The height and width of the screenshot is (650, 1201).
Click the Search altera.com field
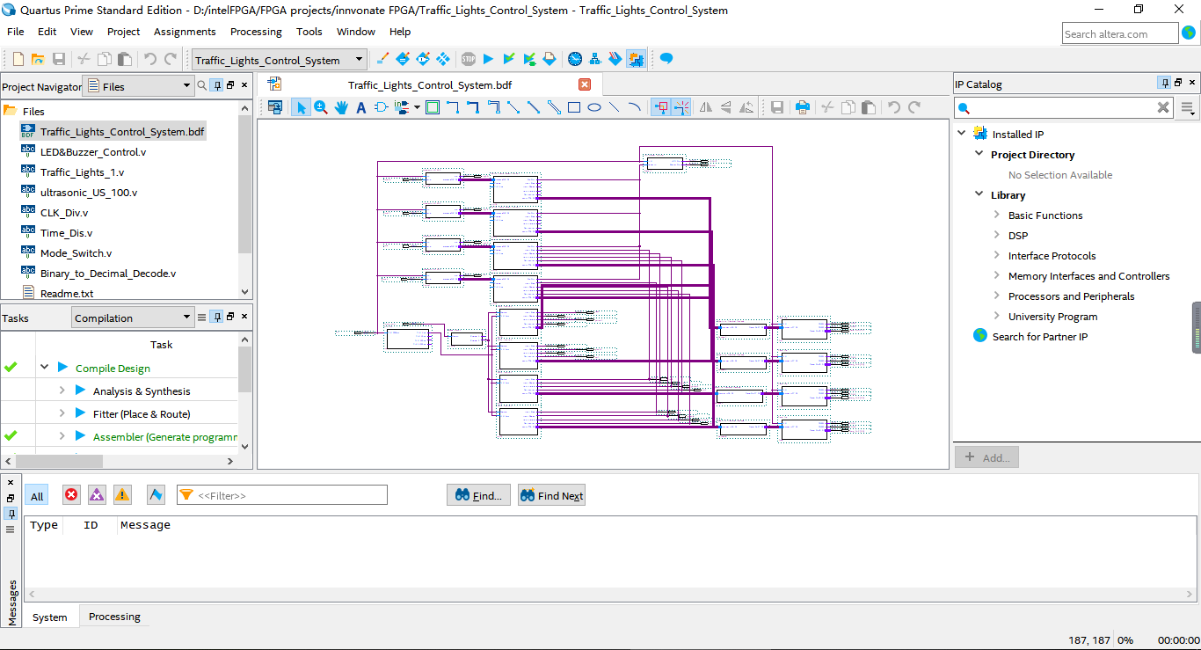coord(1119,33)
